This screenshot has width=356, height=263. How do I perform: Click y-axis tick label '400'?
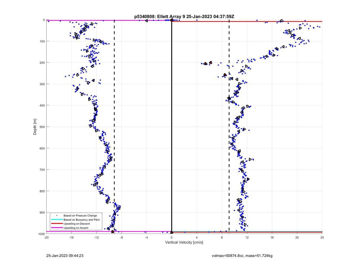[x=42, y=105]
